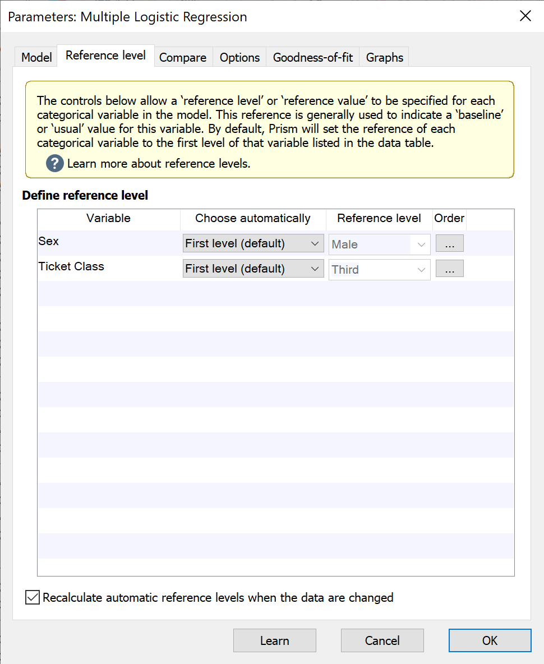Click the Cancel button
Viewport: 544px width, 664px height.
point(382,640)
